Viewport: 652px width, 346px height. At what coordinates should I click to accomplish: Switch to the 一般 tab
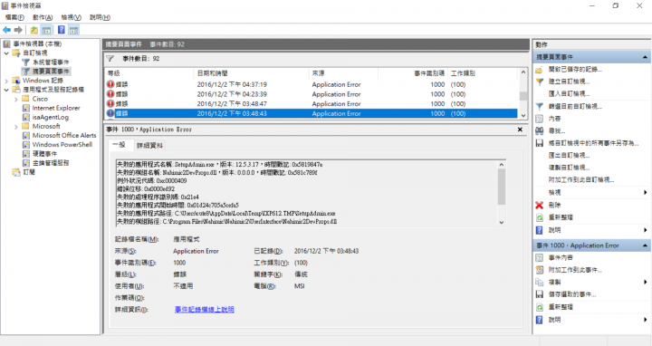pyautogui.click(x=120, y=145)
